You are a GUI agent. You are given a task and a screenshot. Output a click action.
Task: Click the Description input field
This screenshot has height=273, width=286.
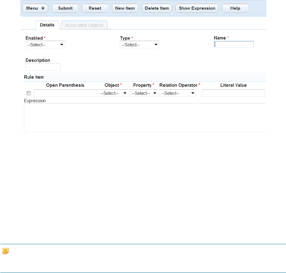coord(43,67)
